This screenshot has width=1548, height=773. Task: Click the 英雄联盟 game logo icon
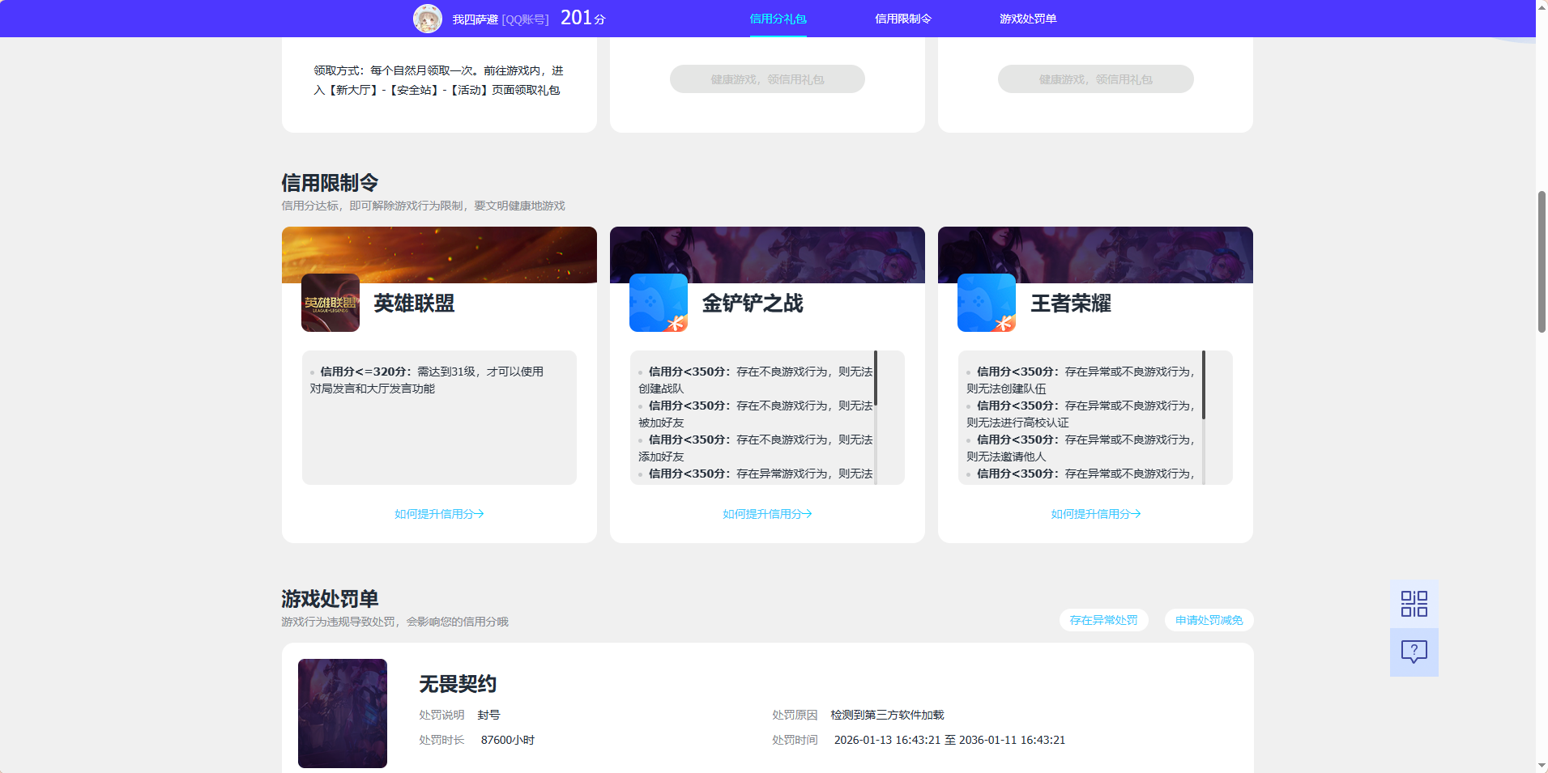point(330,303)
